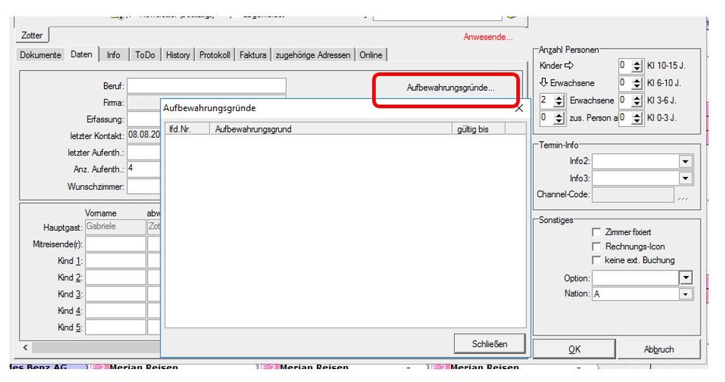Sort by Aufbewahrungsgrund column header
This screenshot has height=382, width=725.
tap(331, 129)
